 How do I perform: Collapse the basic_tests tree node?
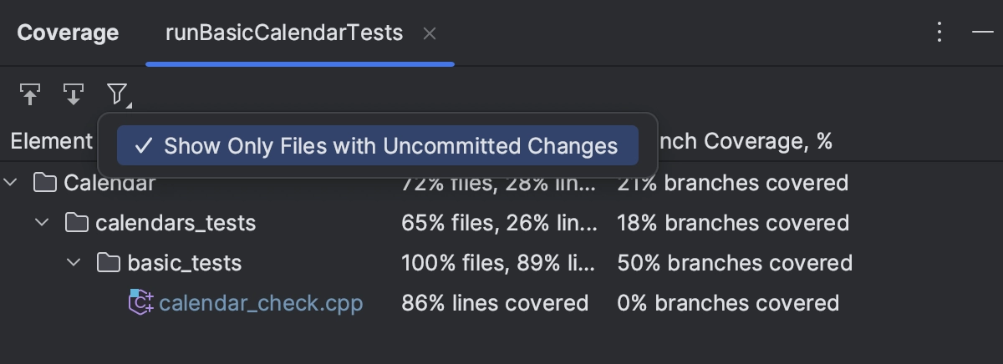[x=74, y=263]
